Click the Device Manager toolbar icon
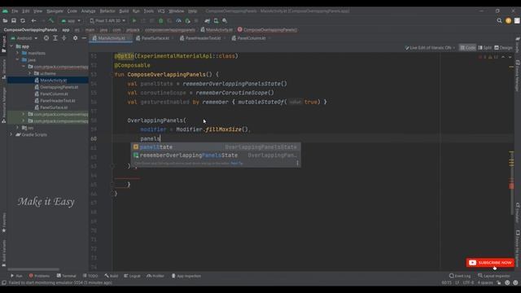 (216, 20)
